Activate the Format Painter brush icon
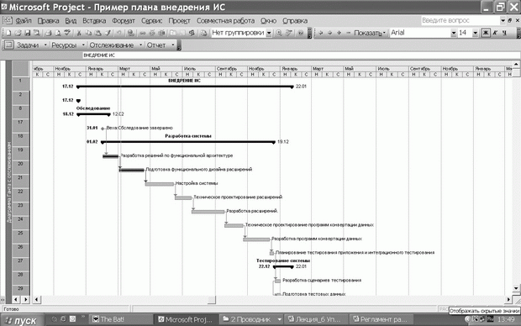 pos(108,33)
